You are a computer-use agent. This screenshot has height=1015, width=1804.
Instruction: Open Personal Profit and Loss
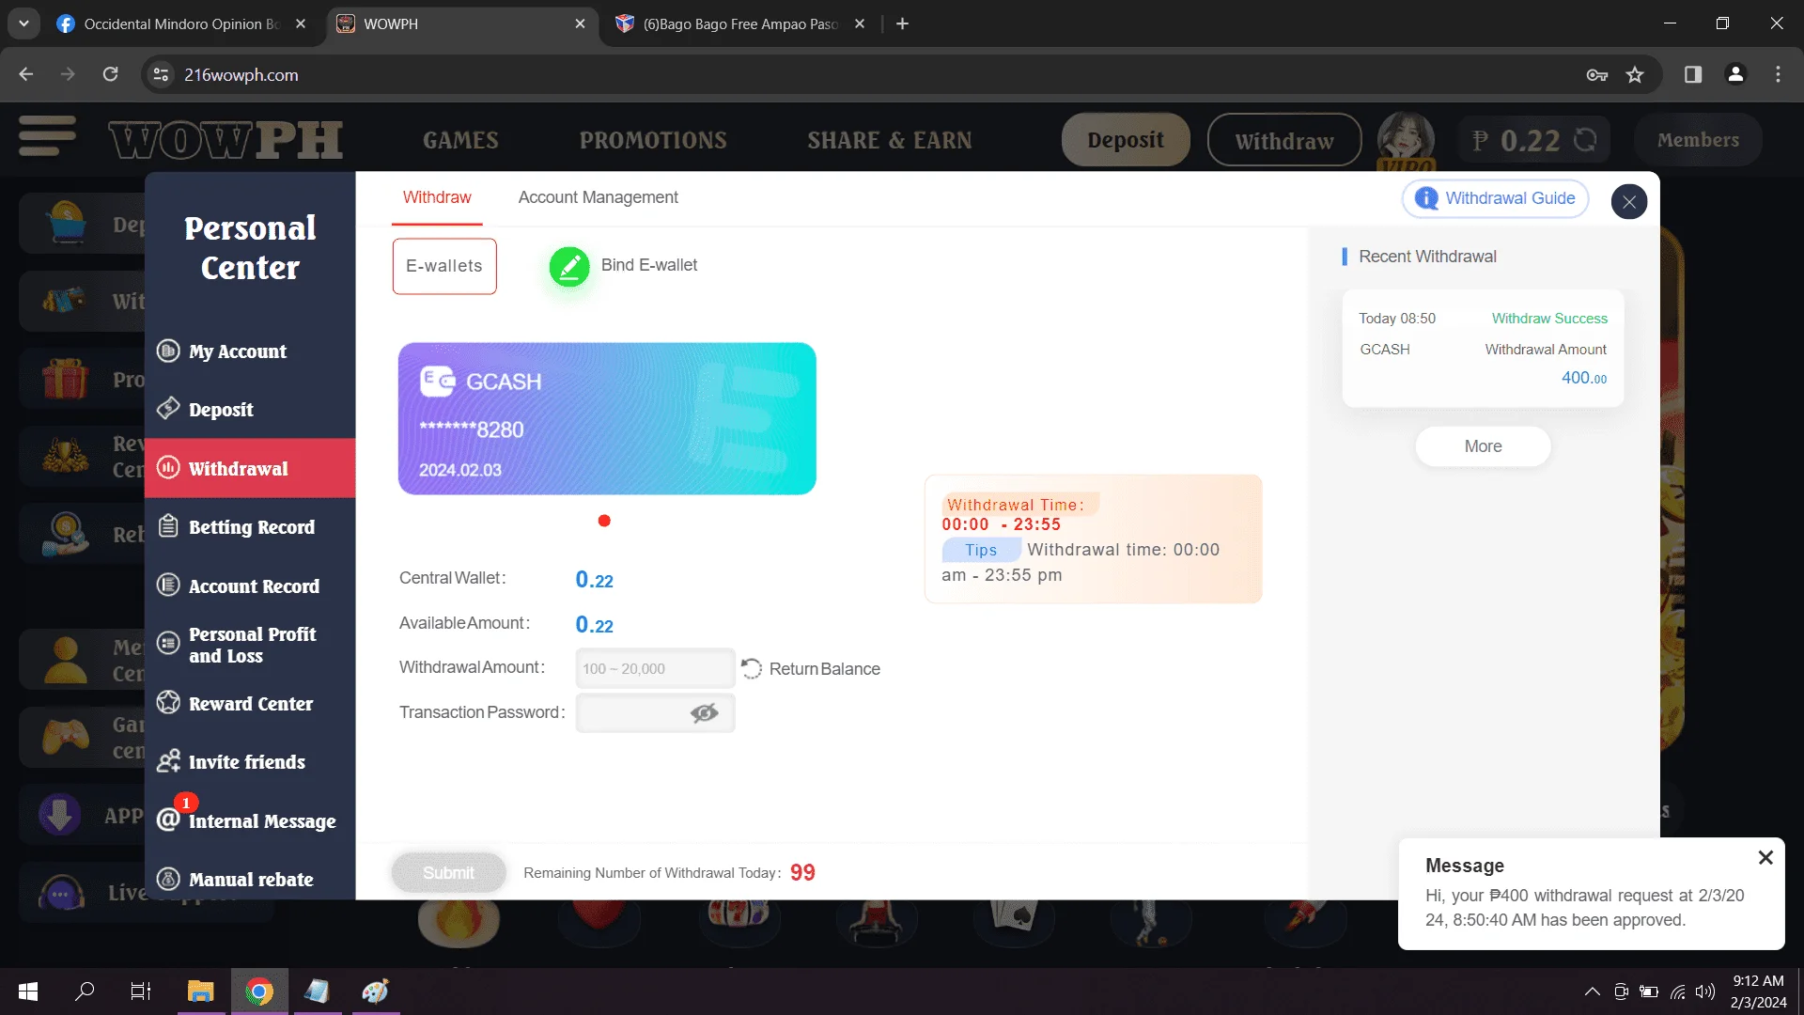coord(250,645)
